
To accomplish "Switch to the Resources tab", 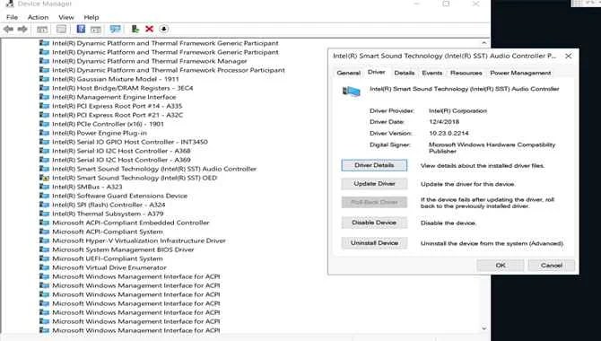I will [466, 73].
